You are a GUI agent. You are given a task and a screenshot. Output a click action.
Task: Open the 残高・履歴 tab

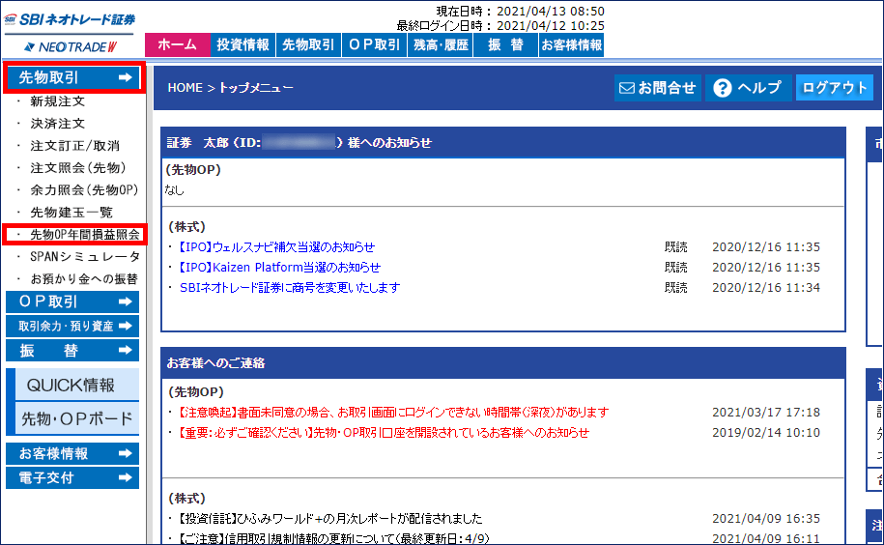441,45
